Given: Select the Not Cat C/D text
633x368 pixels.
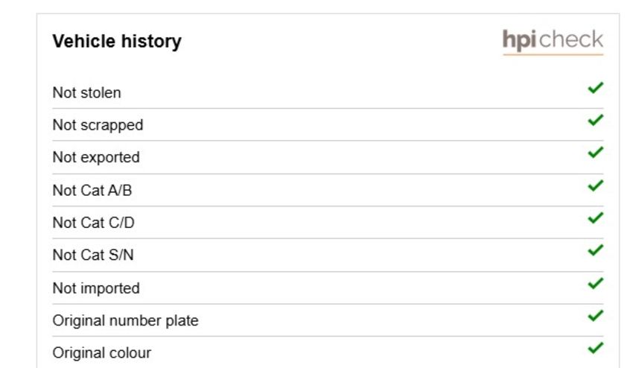Looking at the screenshot, I should click(93, 223).
